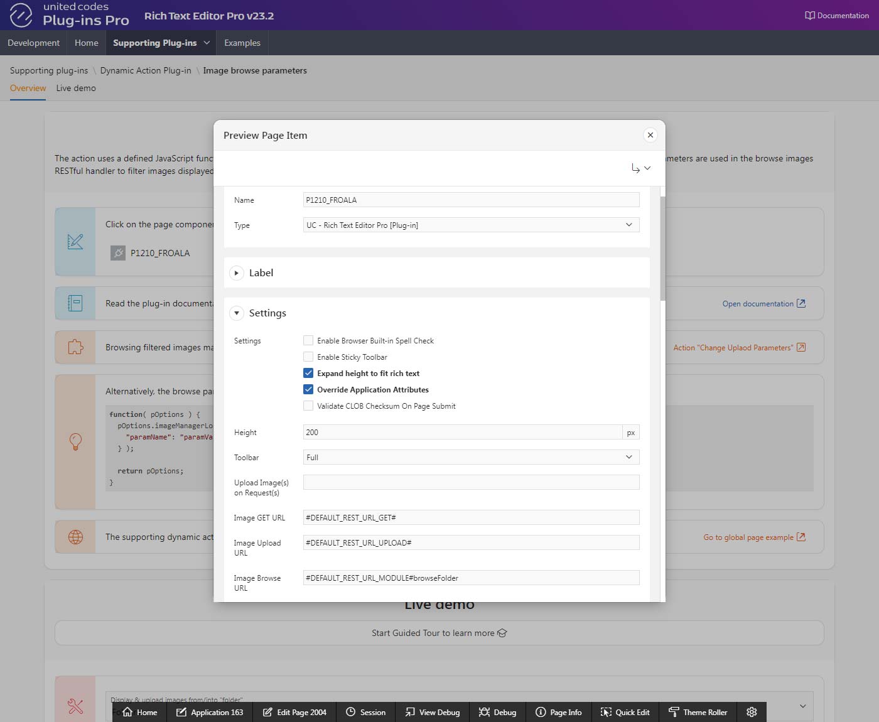Open Examples in navigation bar
Screen dimensions: 879x722
click(x=242, y=43)
